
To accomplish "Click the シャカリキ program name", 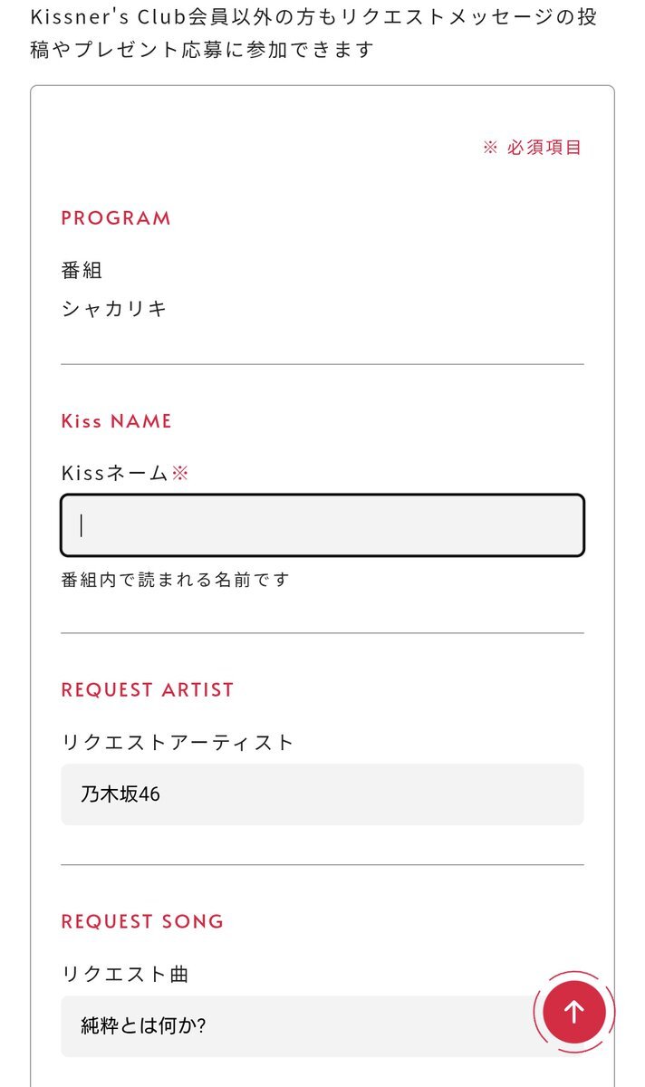I will tap(114, 309).
